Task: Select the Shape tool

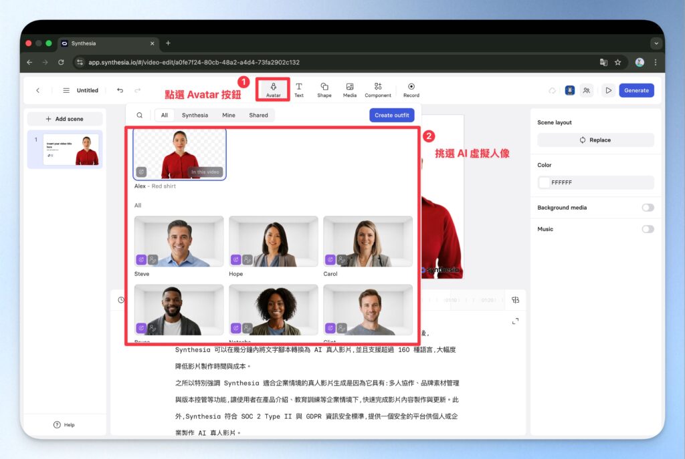Action: click(x=324, y=90)
